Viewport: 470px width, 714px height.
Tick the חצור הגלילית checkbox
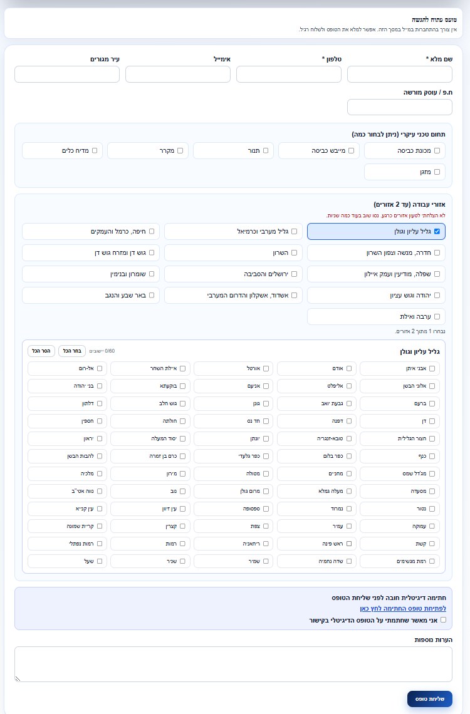[432, 439]
